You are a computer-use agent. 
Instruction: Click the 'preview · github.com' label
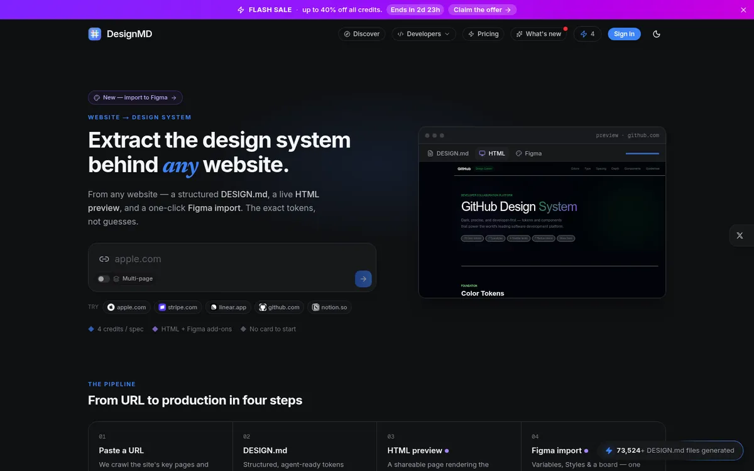[627, 136]
